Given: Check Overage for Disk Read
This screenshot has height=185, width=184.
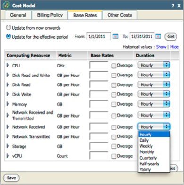Looking at the screenshot, I should (114, 85).
